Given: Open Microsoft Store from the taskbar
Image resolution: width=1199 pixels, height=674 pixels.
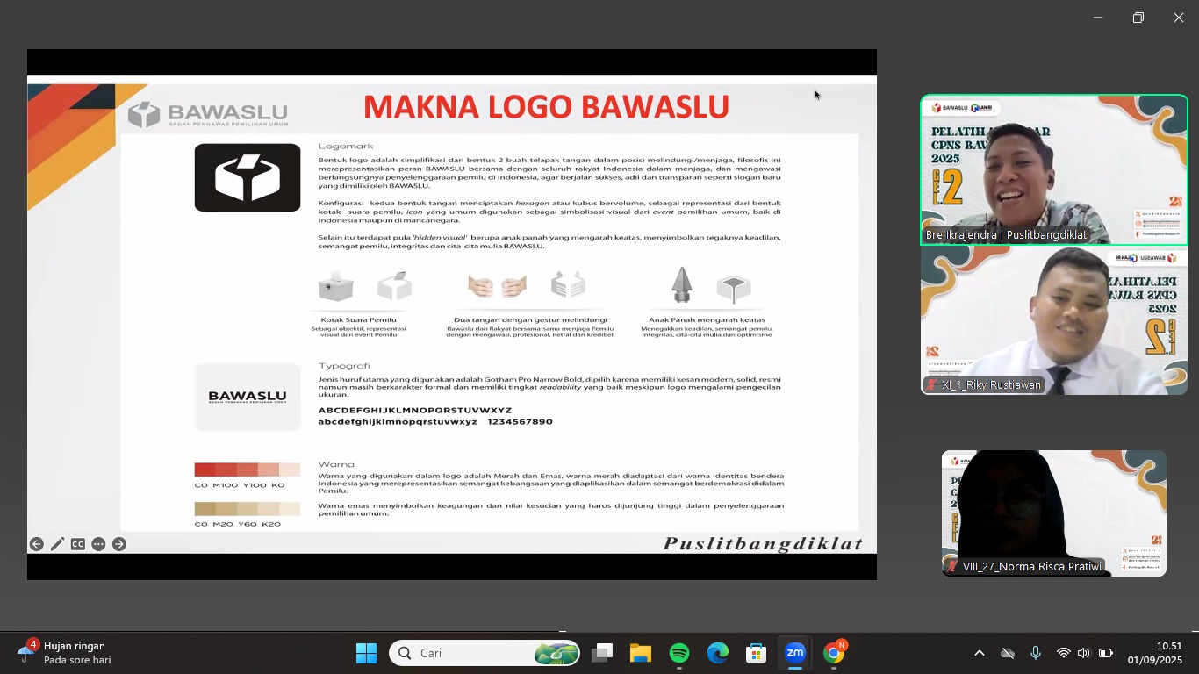Looking at the screenshot, I should (756, 653).
